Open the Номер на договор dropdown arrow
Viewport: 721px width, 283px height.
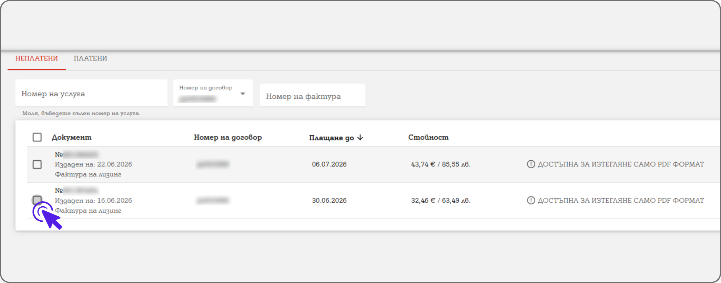tap(243, 94)
